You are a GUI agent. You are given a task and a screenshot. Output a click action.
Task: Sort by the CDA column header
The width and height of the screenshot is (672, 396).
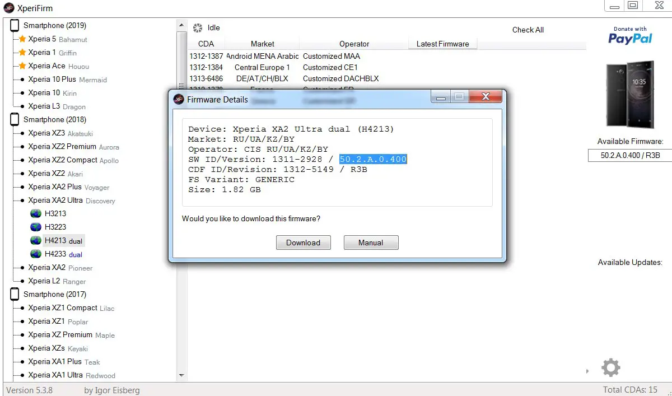[206, 44]
